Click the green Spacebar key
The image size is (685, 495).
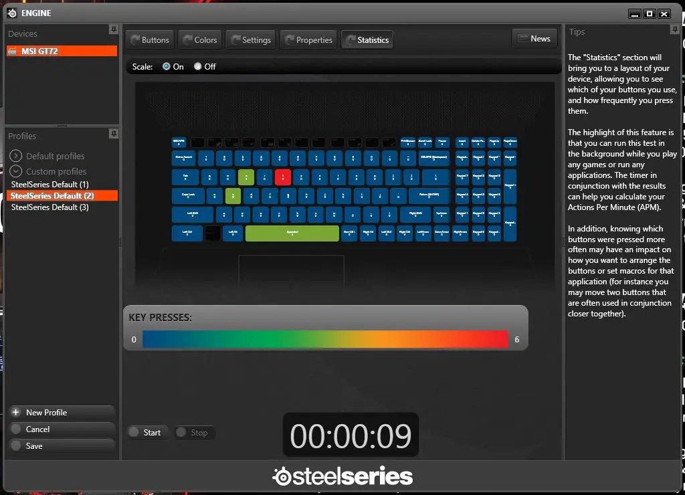292,233
